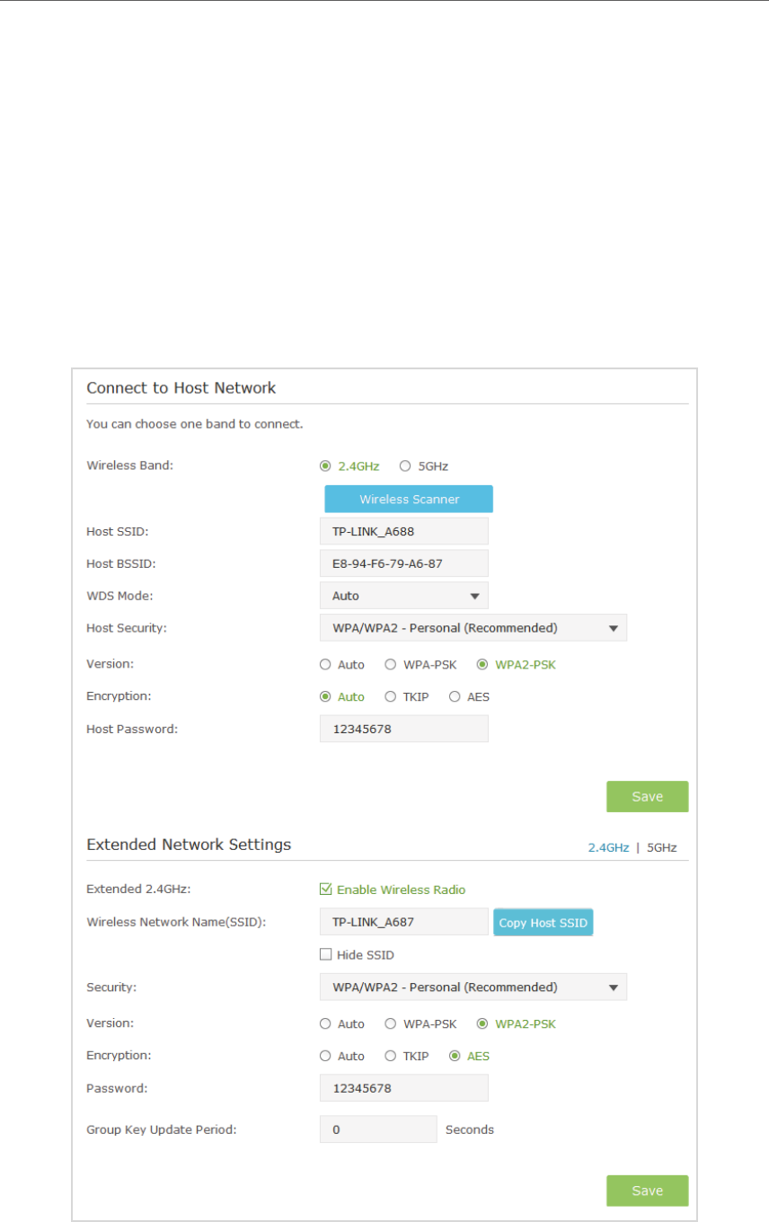Screen dimensions: 769x1222
Task: Toggle the Enable Wireless Radio checkbox
Action: (x=325, y=890)
